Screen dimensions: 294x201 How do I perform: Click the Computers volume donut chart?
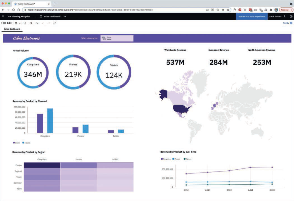point(33,73)
